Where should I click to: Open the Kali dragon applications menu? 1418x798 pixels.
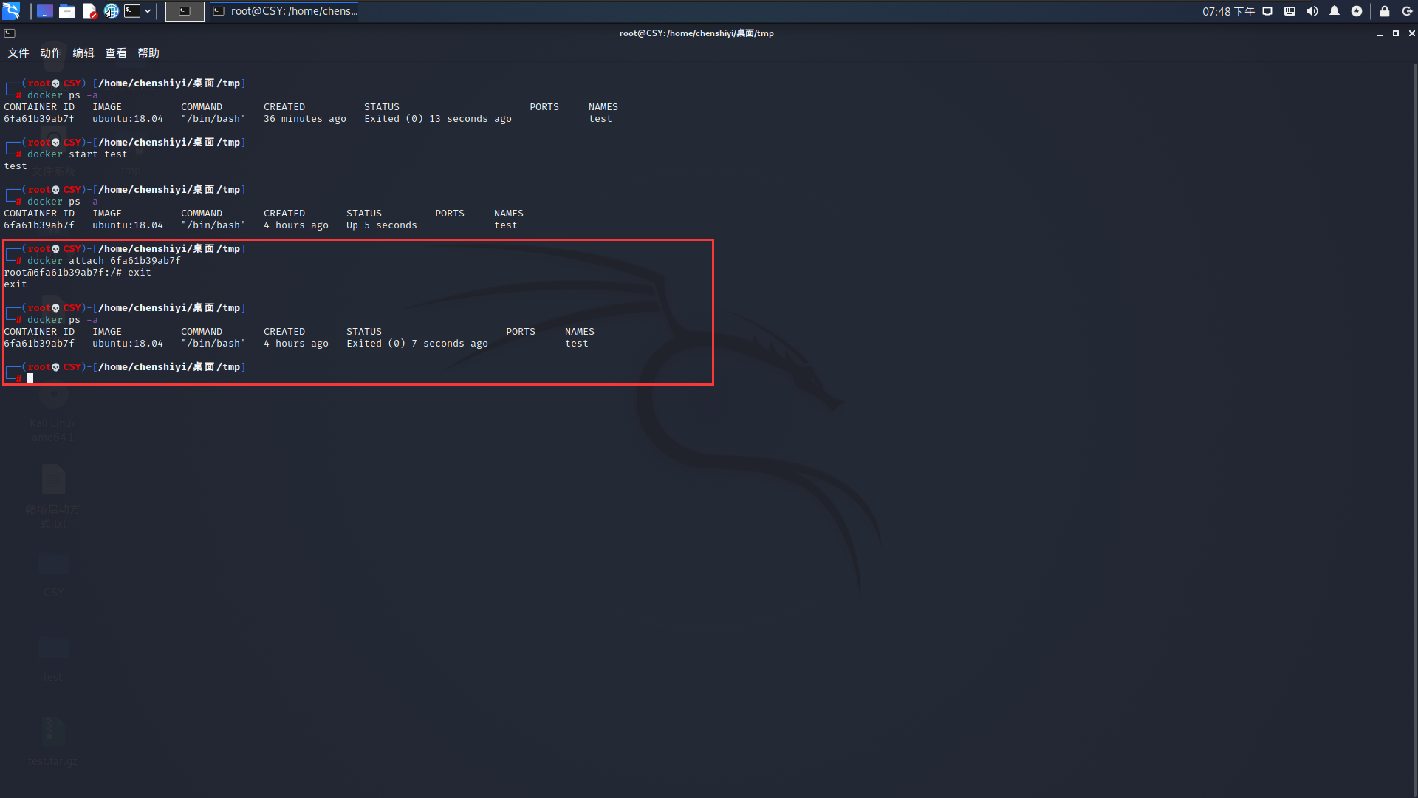pos(11,11)
